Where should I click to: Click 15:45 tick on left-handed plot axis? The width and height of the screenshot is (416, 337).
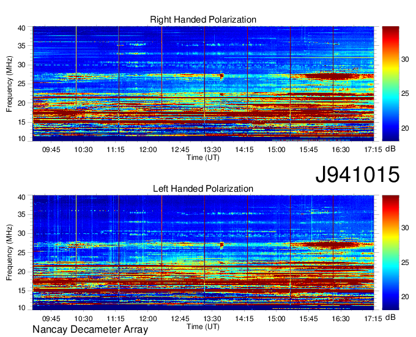pos(308,319)
